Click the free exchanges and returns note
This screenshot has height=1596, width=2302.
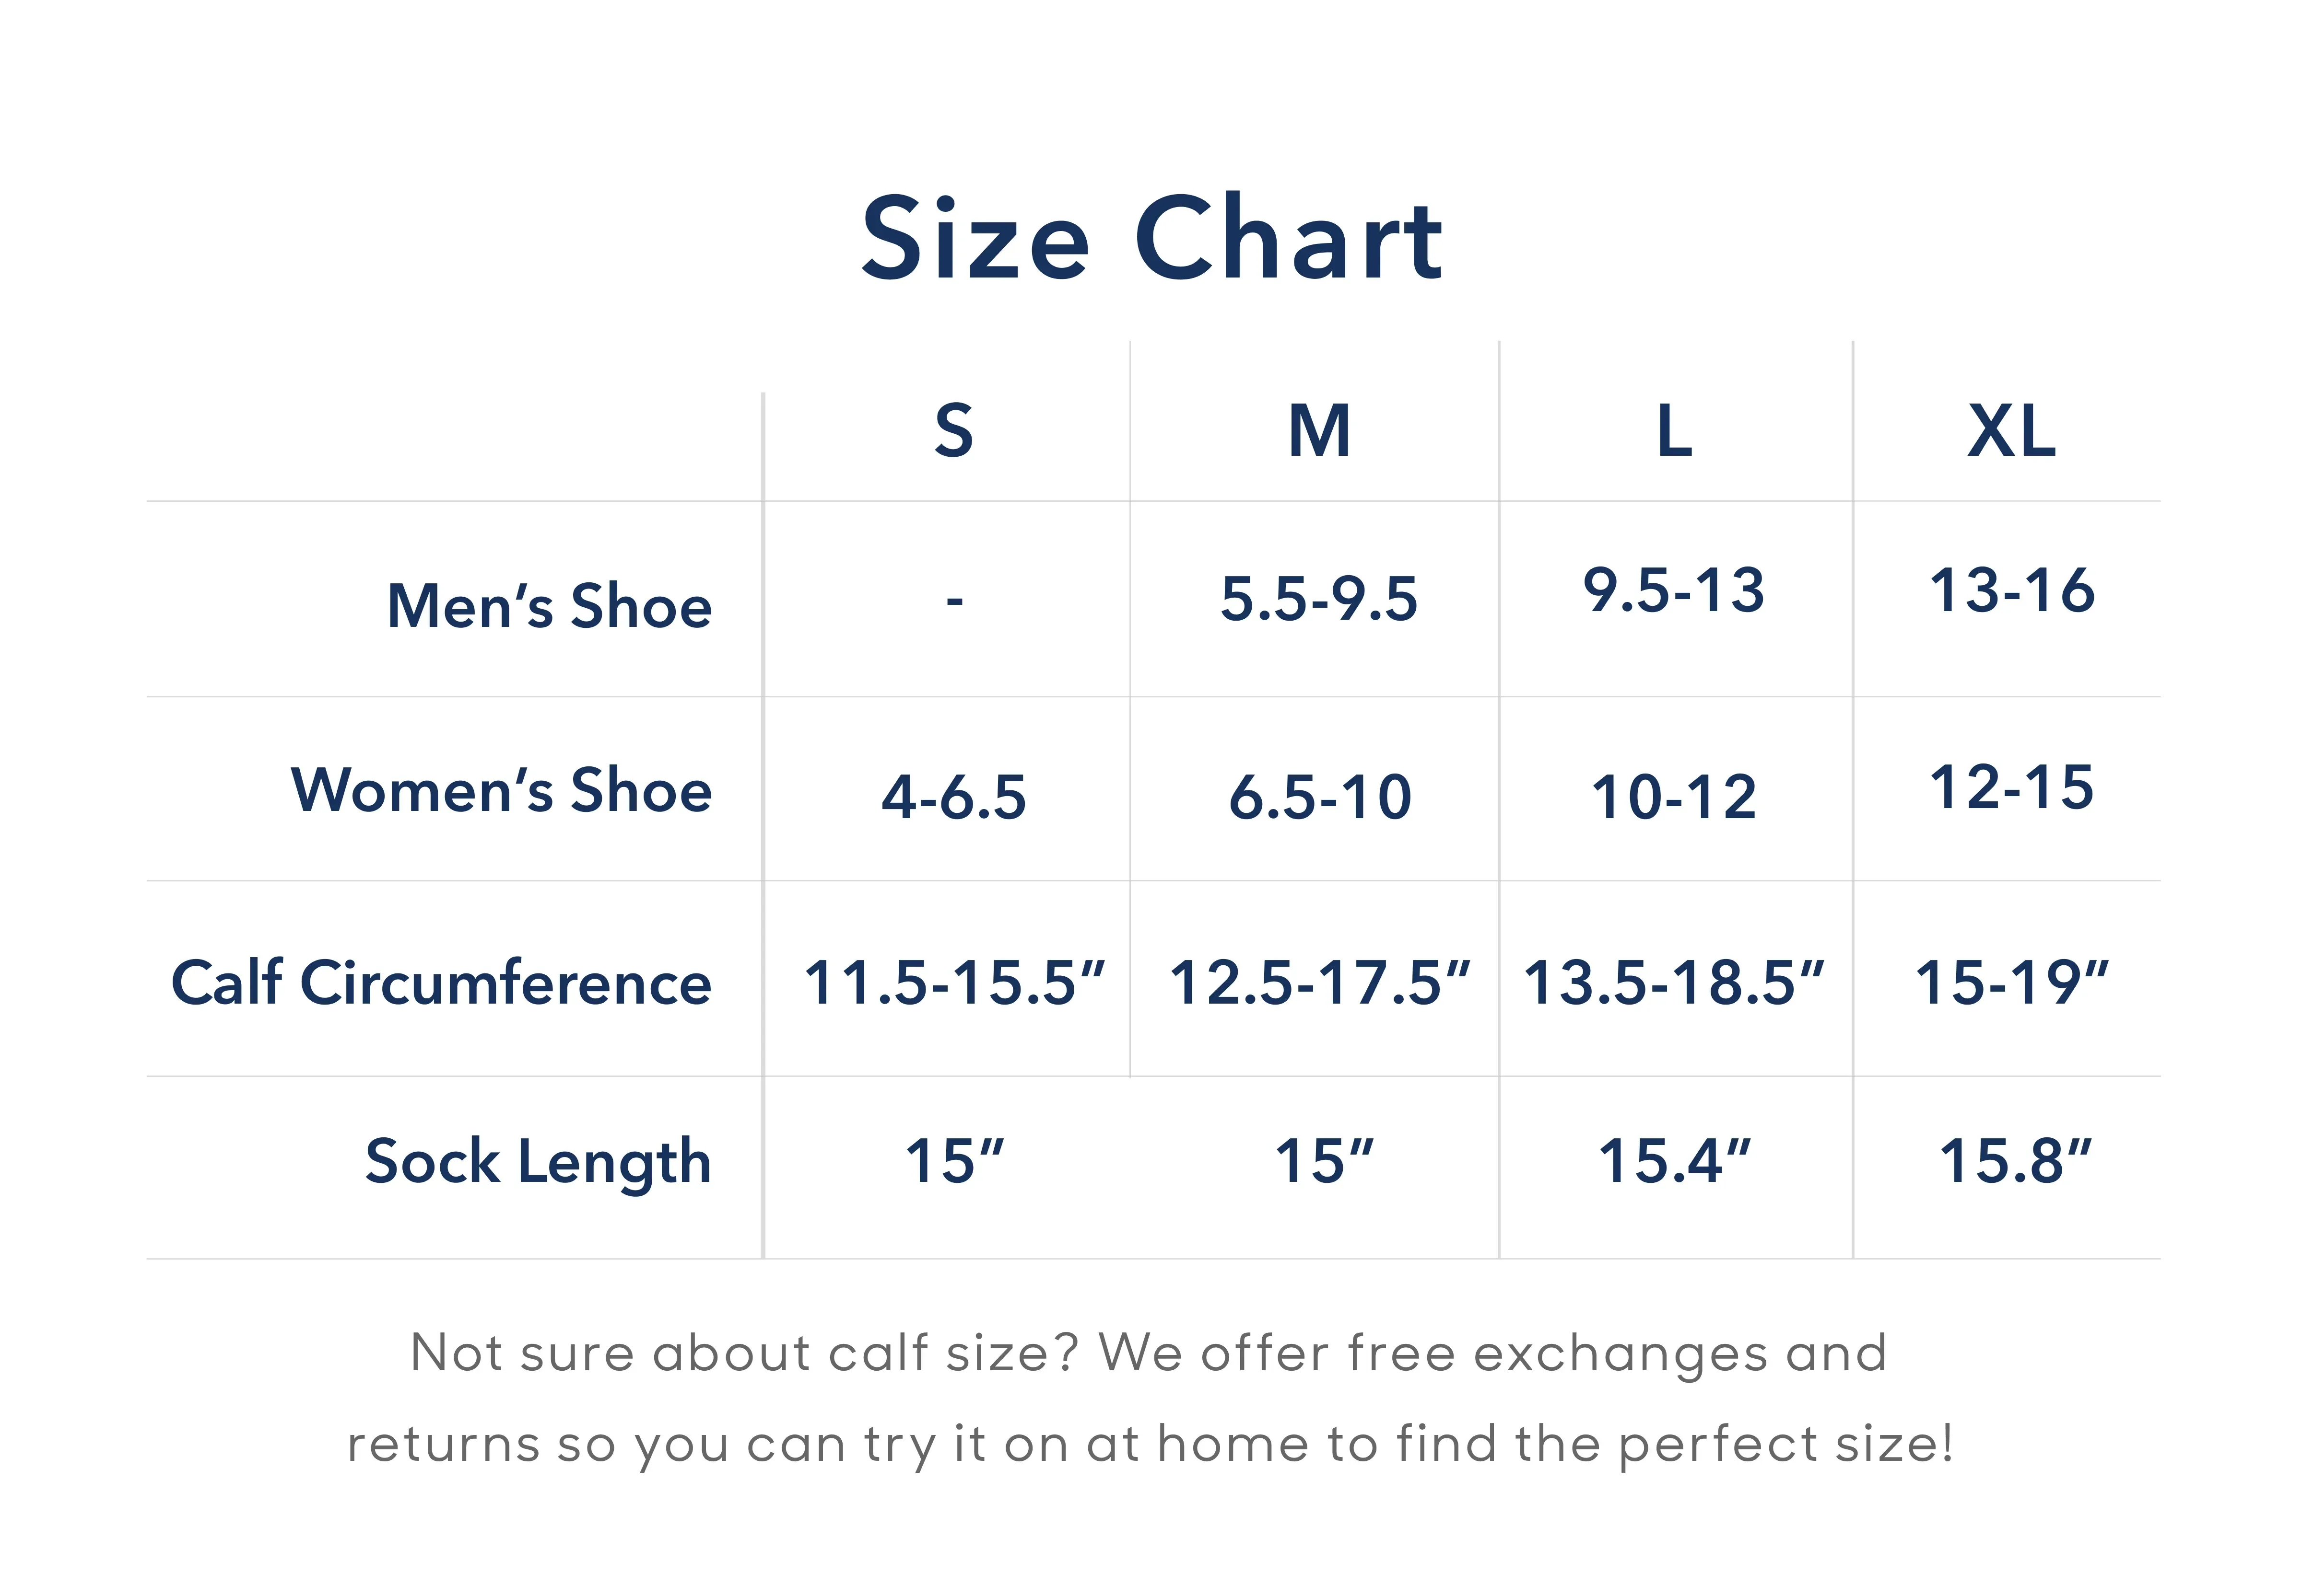(x=1150, y=1398)
